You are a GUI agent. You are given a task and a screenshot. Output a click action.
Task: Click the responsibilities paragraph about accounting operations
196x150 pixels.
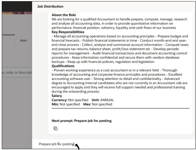pos(120,49)
